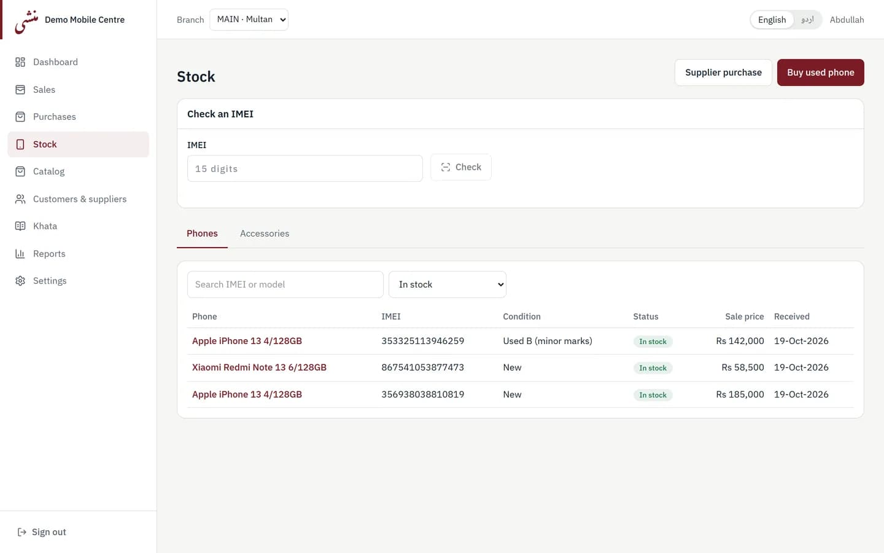Open the Branch MAIN · Multan dropdown
Image resolution: width=884 pixels, height=553 pixels.
point(249,20)
